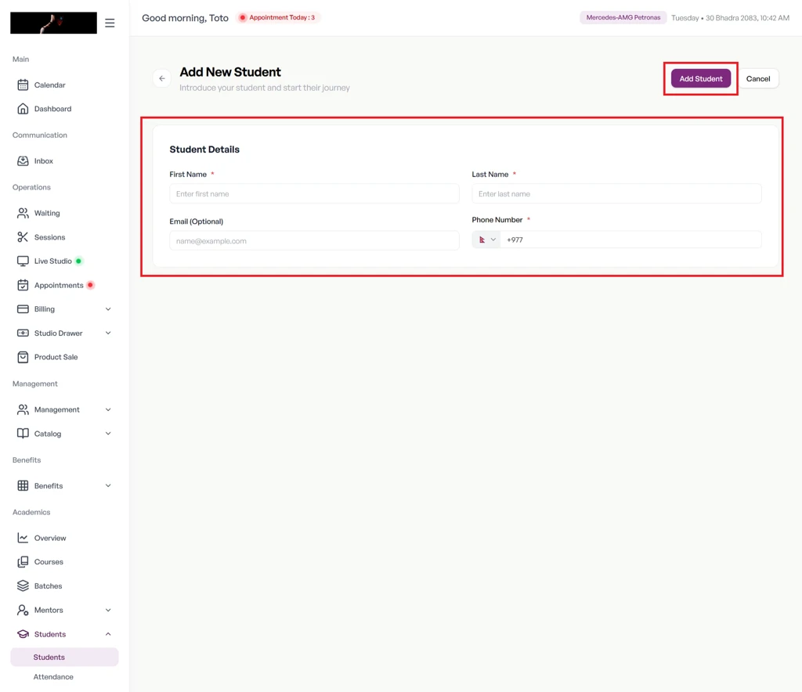Click the Sessions scissors icon
The height and width of the screenshot is (692, 802).
pyautogui.click(x=23, y=237)
